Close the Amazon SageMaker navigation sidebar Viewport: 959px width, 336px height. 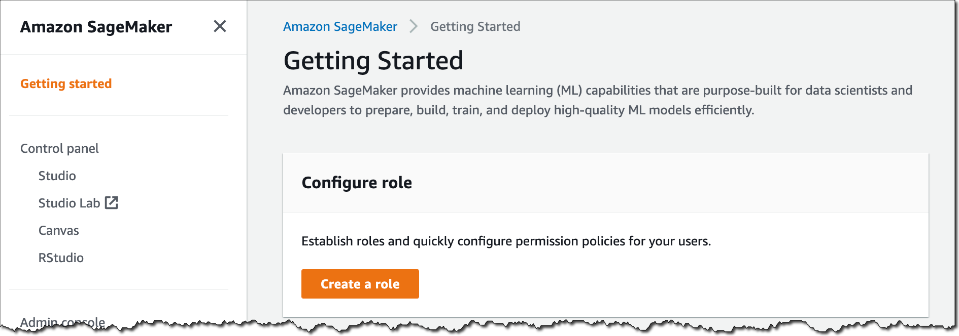220,26
